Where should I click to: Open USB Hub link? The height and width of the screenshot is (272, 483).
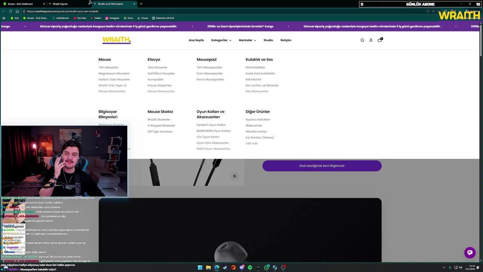click(x=251, y=144)
